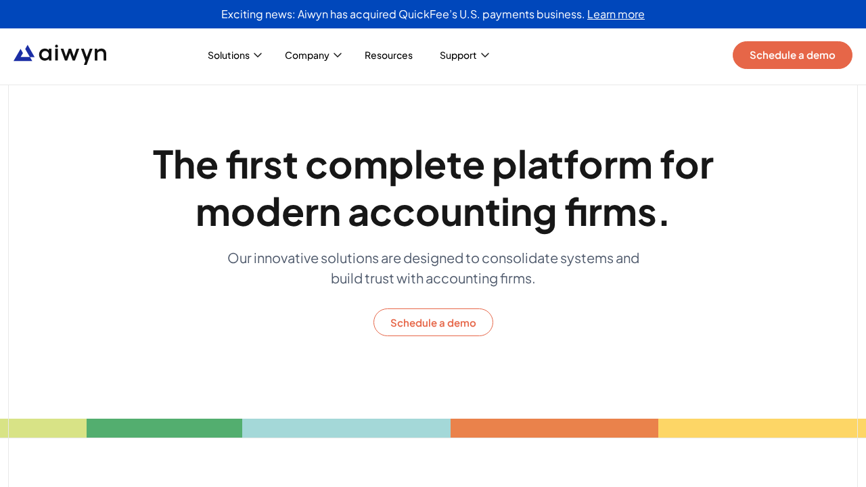The height and width of the screenshot is (487, 866).
Task: Open the Company menu label
Action: pos(307,55)
